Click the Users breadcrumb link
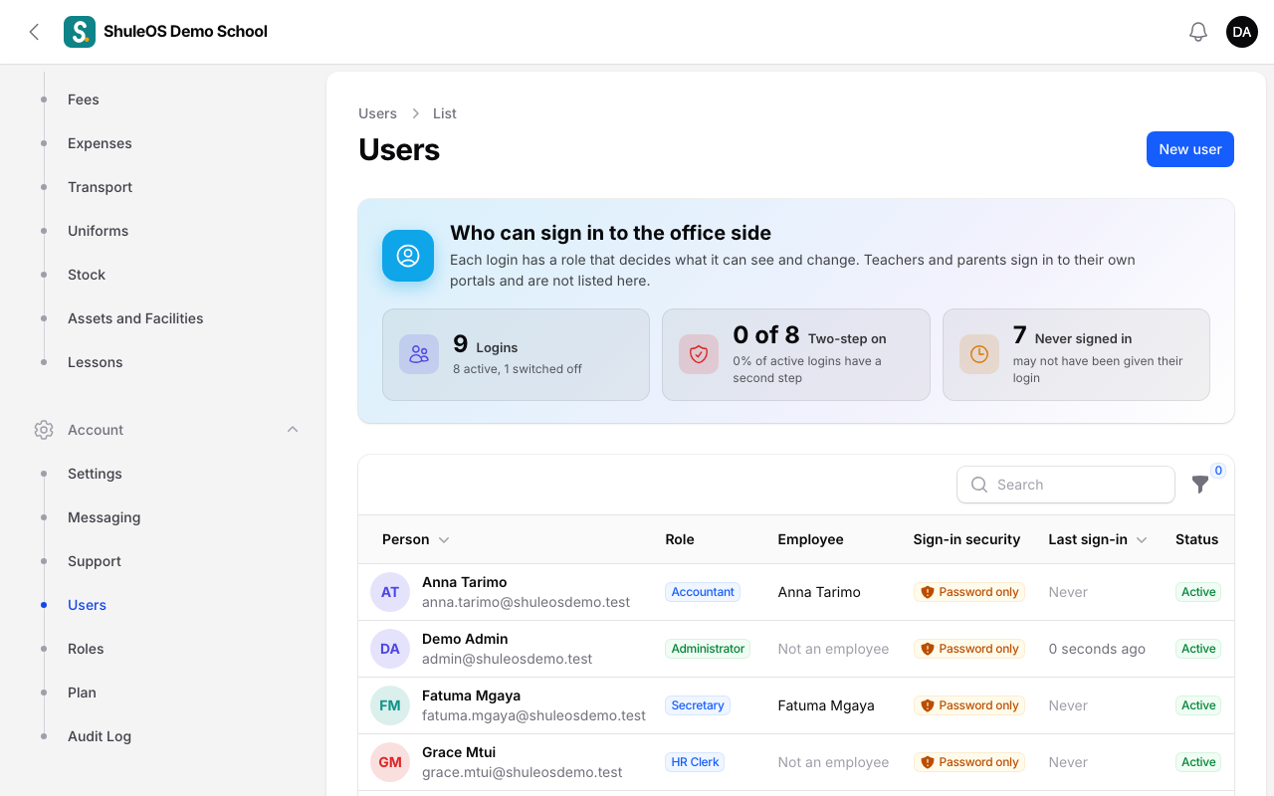This screenshot has height=796, width=1274. (x=377, y=113)
